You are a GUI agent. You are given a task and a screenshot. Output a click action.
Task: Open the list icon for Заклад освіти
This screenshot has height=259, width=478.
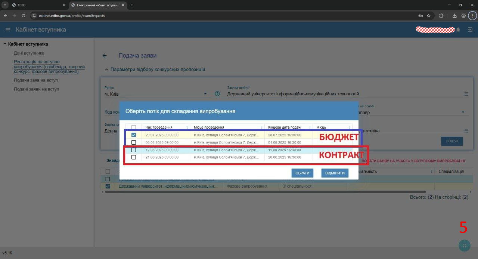pyautogui.click(x=466, y=94)
